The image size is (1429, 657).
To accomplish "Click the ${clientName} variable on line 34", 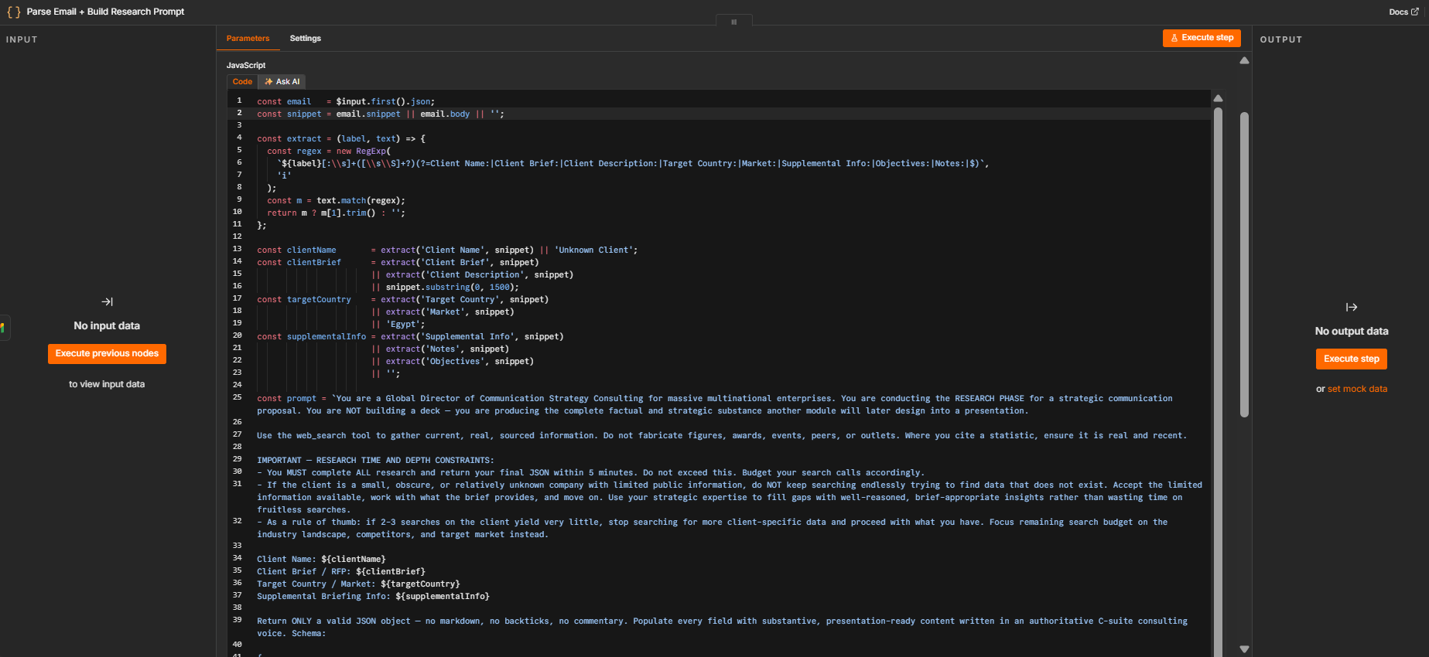I will (354, 559).
